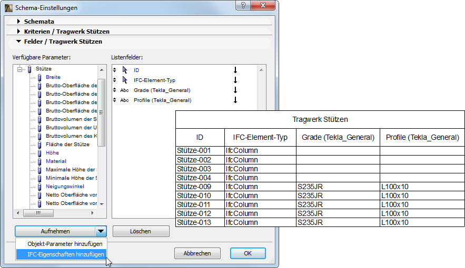Select the Material parameter
465x268 pixels.
[x=56, y=161]
